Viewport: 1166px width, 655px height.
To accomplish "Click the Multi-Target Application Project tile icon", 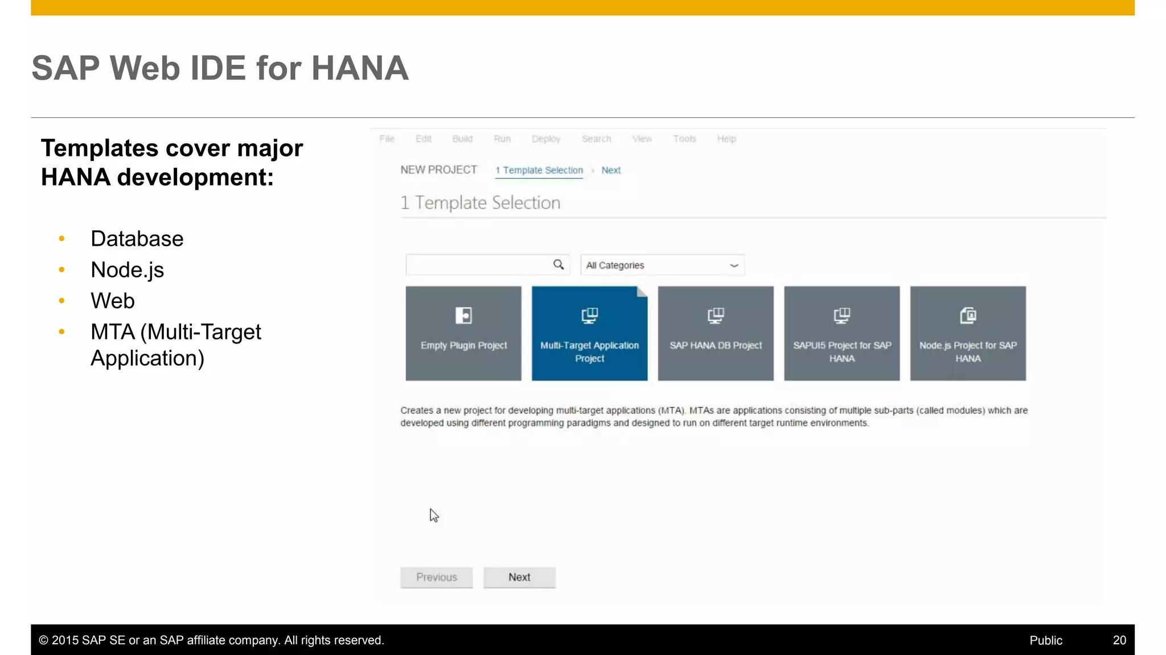I will [x=589, y=315].
